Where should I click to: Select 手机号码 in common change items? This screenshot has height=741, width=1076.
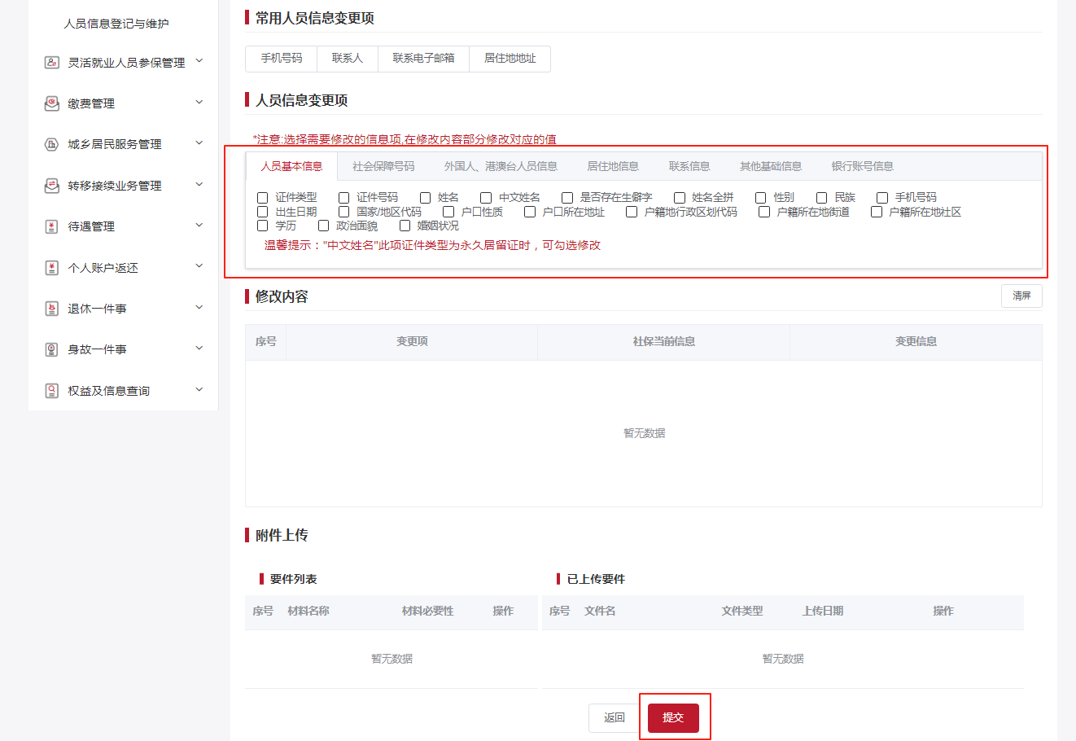click(281, 59)
